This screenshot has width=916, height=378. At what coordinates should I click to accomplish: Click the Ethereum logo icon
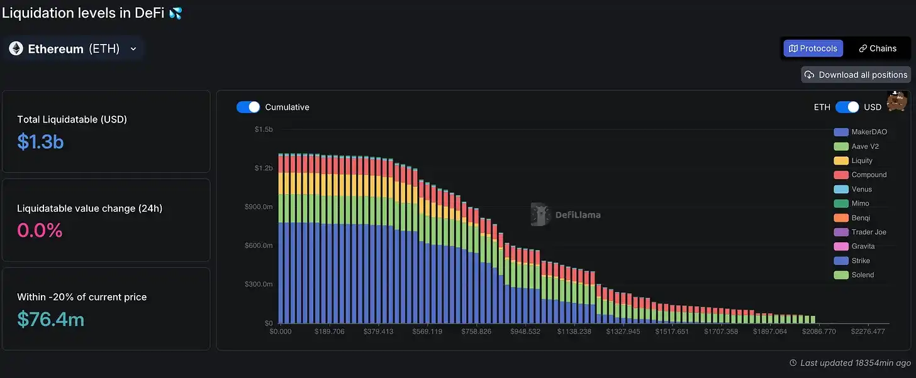16,49
